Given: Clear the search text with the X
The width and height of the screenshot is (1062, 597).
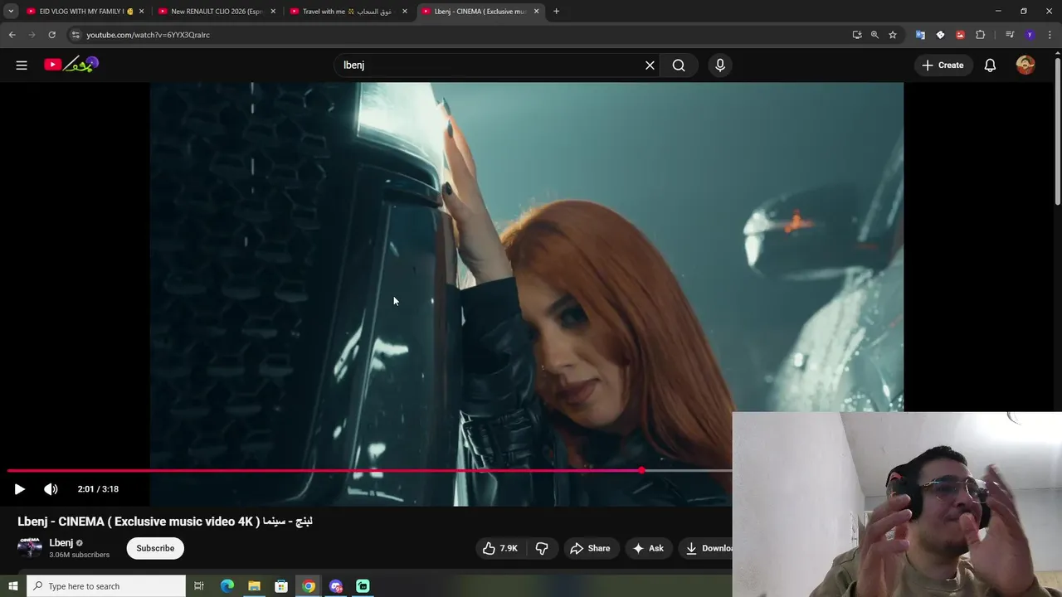Looking at the screenshot, I should (650, 66).
